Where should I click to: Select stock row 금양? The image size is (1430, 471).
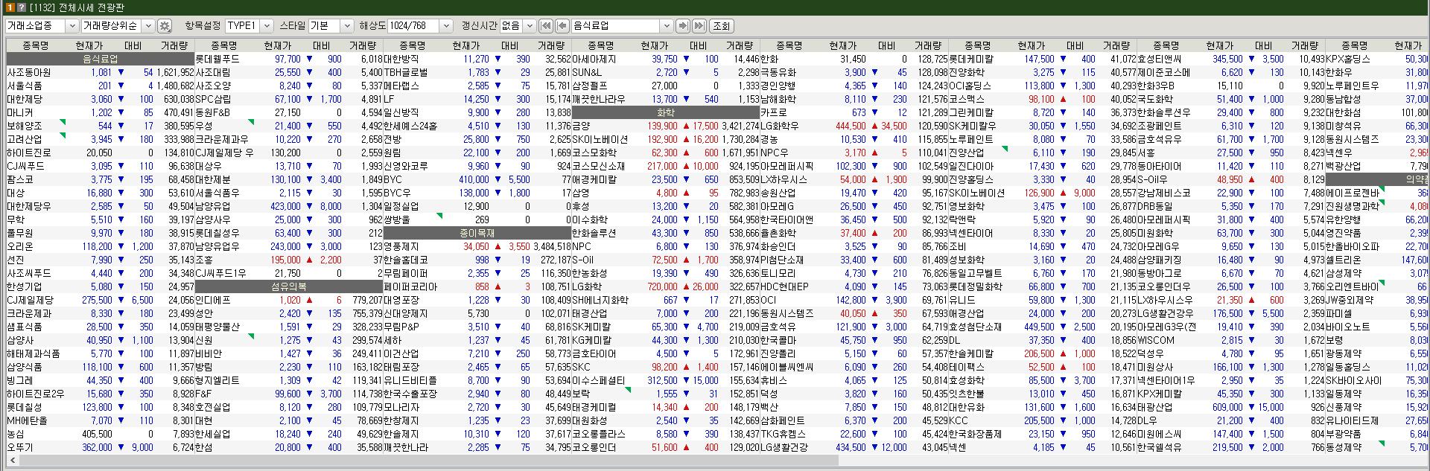coord(666,126)
